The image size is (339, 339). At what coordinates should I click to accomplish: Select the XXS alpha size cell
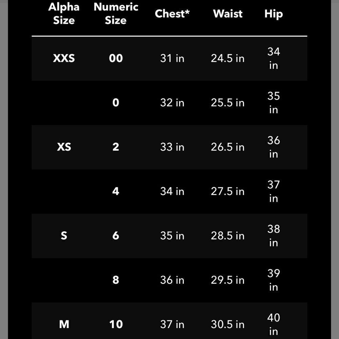(x=64, y=58)
